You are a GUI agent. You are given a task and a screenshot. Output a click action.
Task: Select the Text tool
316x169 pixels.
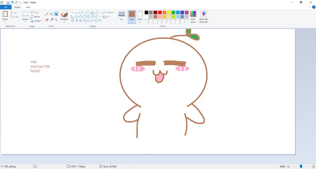click(56, 14)
